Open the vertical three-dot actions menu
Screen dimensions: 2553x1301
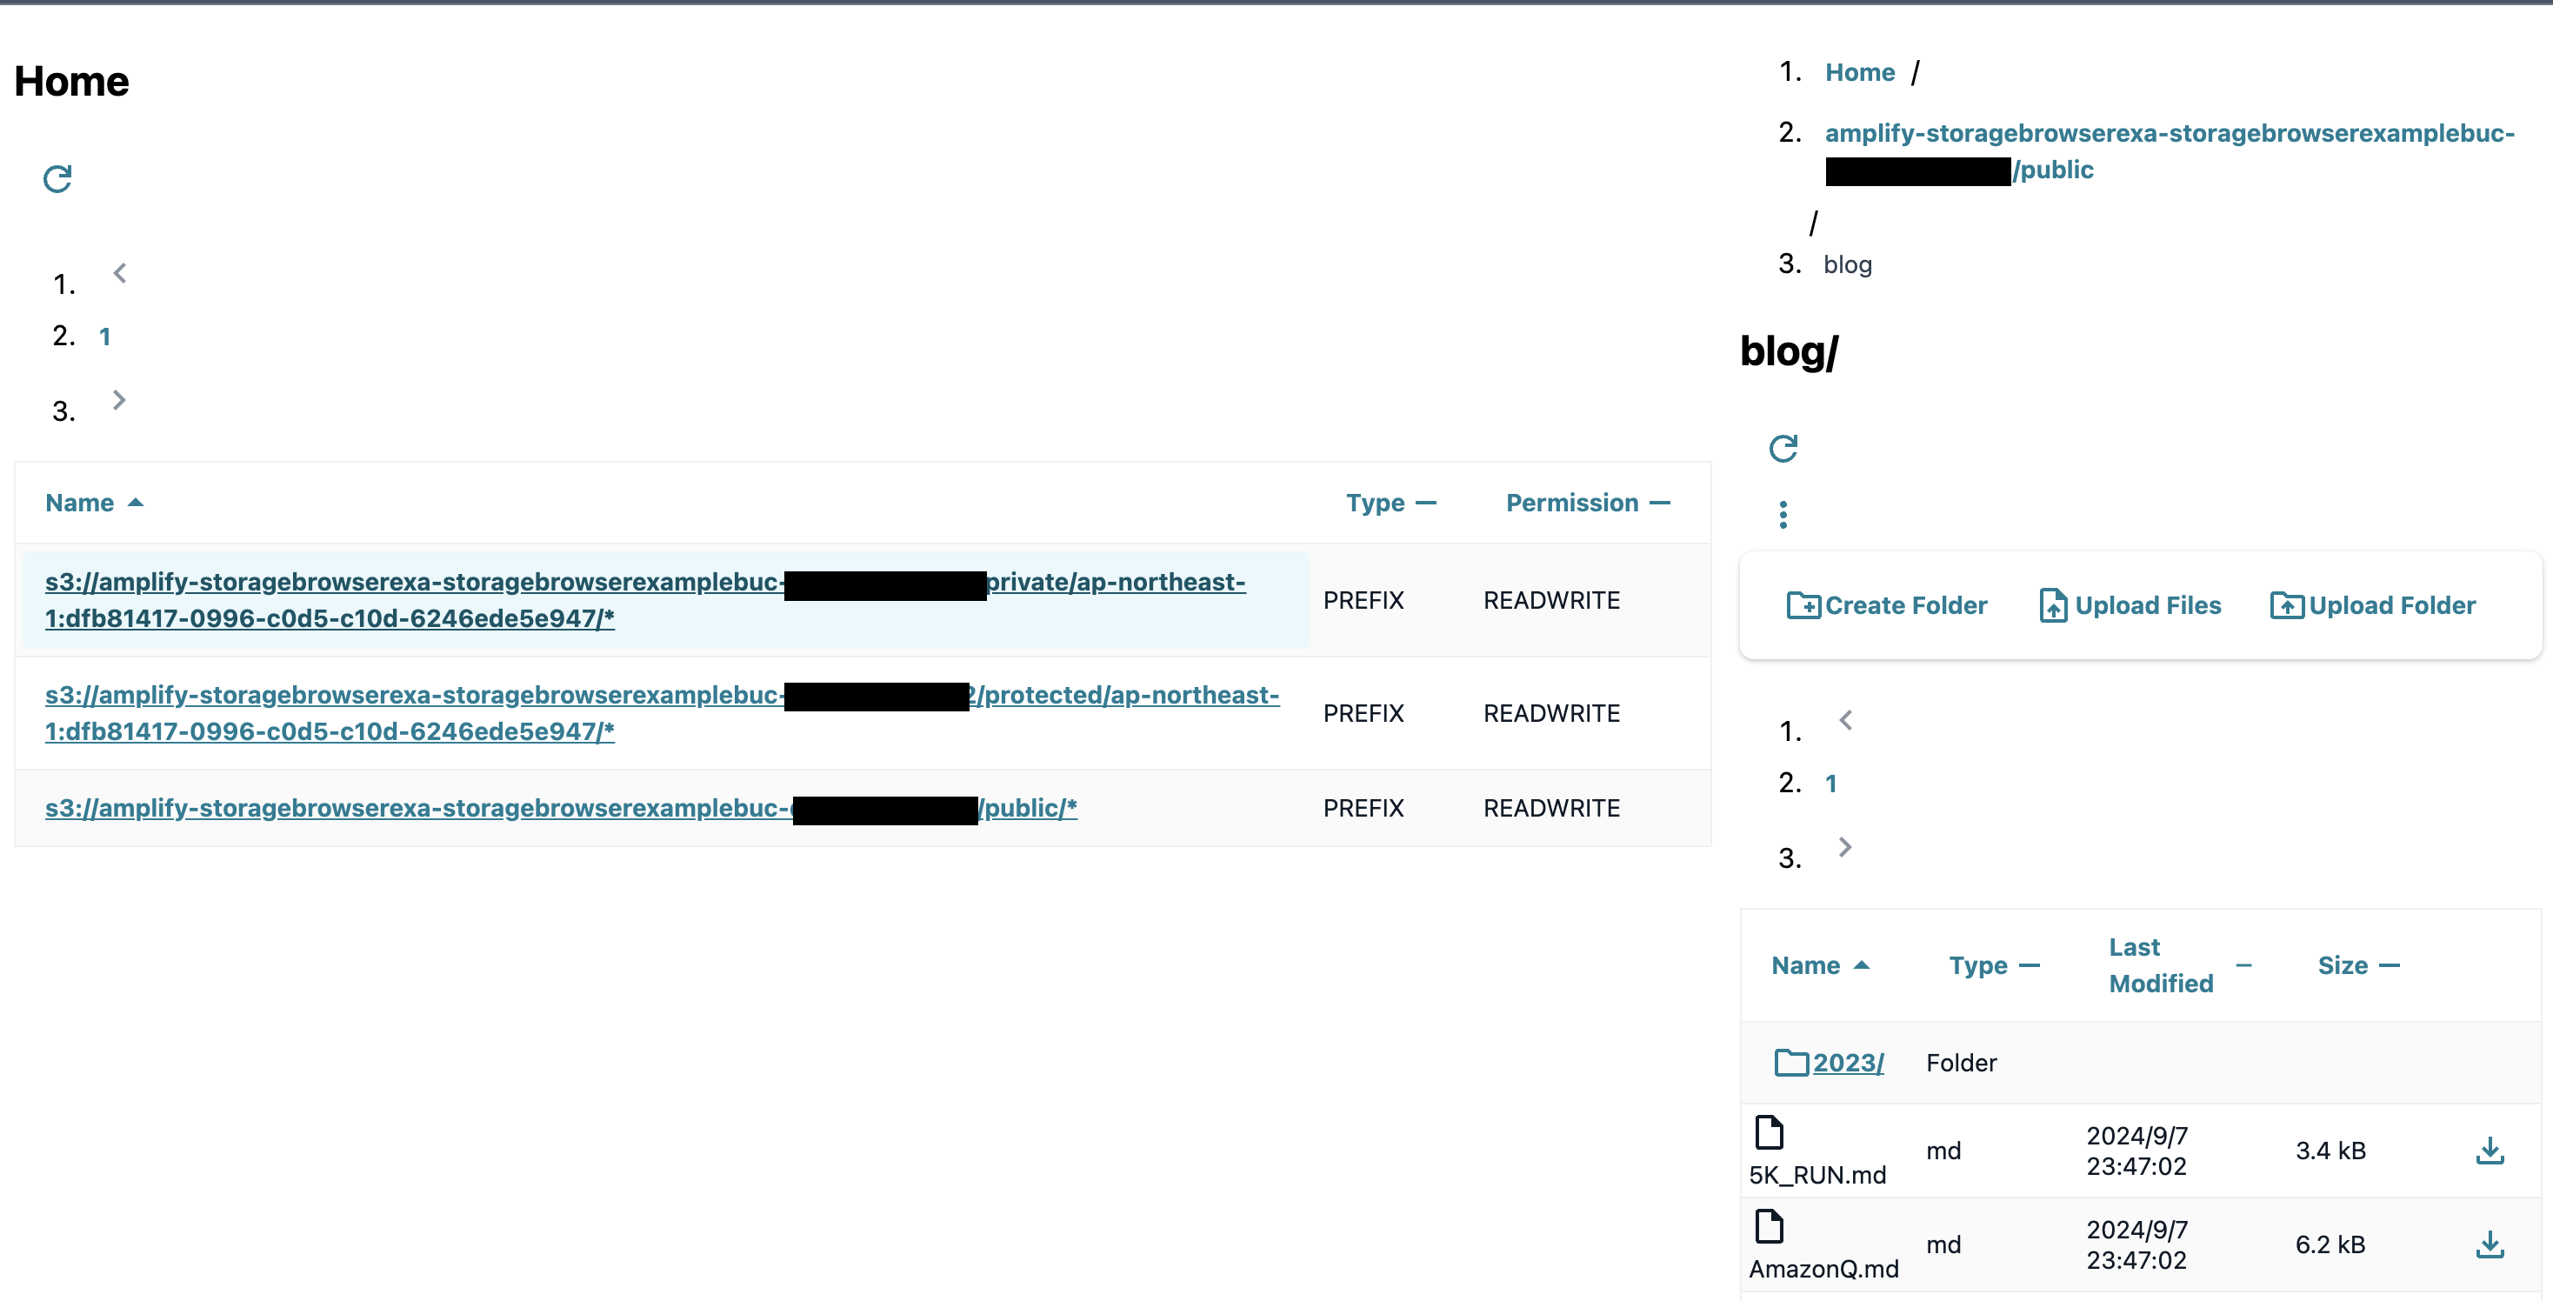coord(1782,514)
